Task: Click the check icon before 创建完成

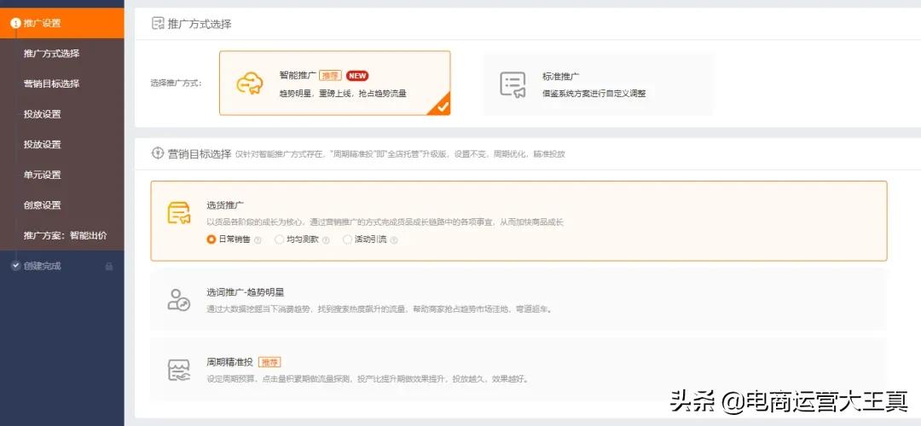Action: click(16, 266)
